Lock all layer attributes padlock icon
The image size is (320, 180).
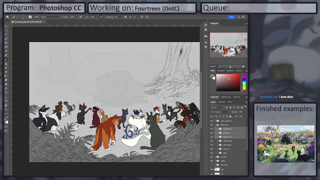point(230,116)
